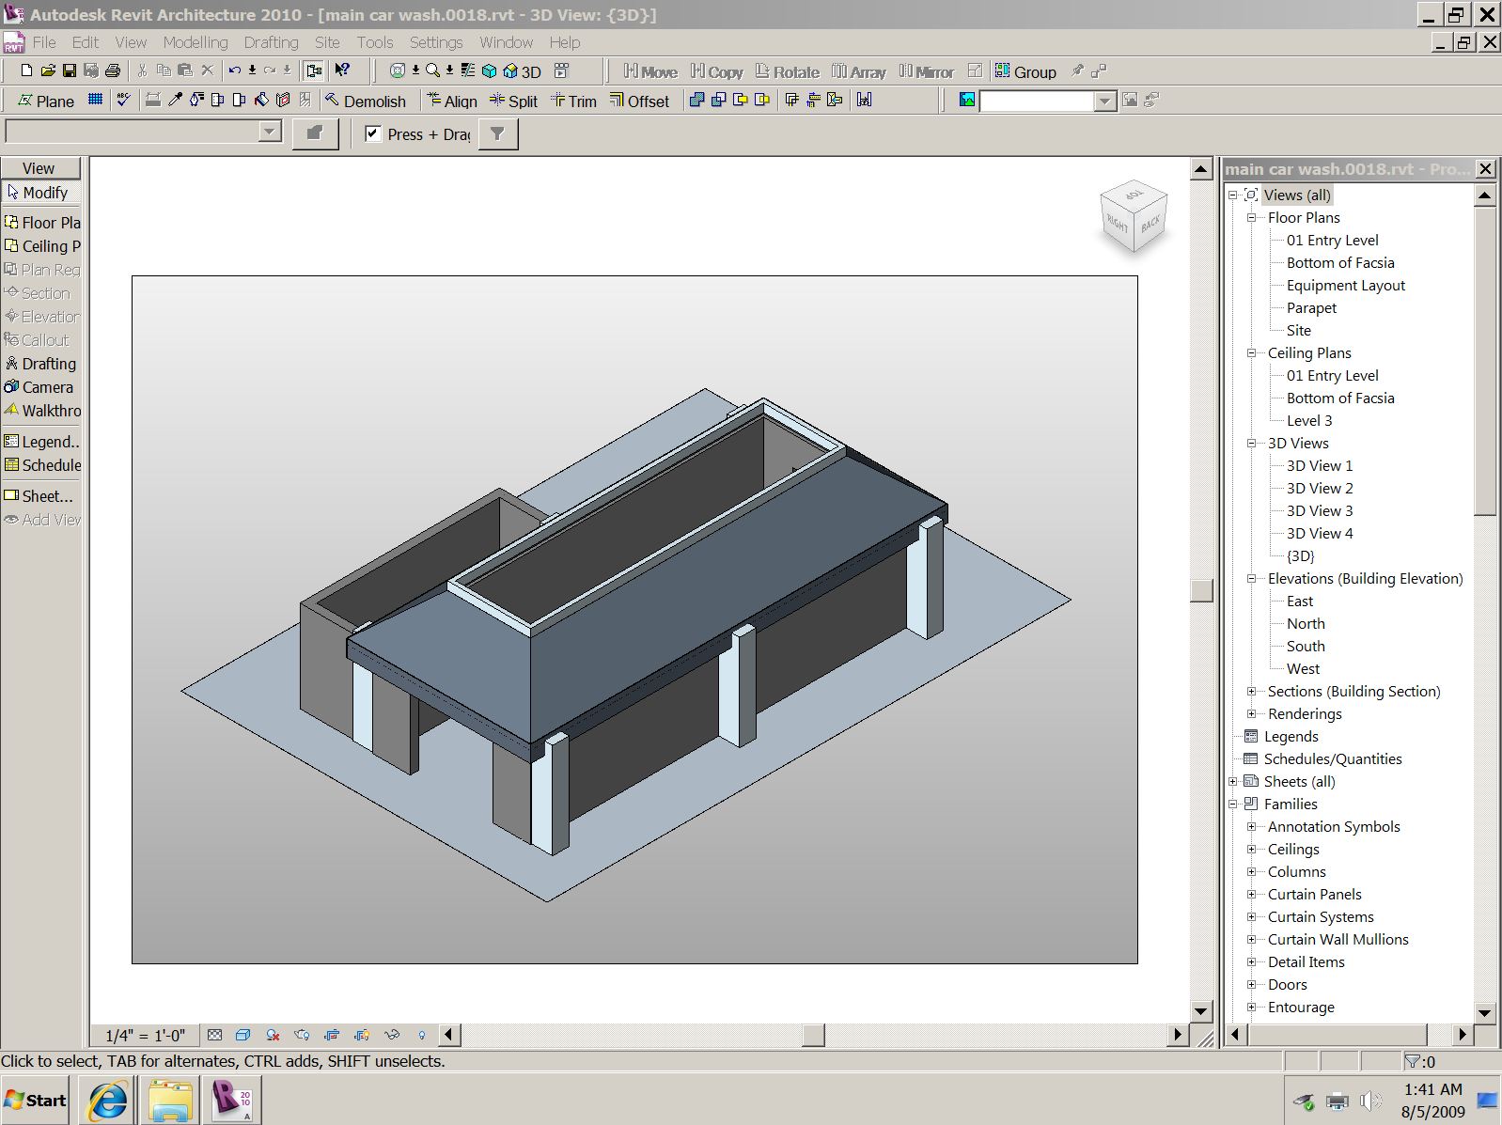This screenshot has width=1502, height=1125.
Task: Toggle shadows off in view control bar
Action: (273, 1035)
